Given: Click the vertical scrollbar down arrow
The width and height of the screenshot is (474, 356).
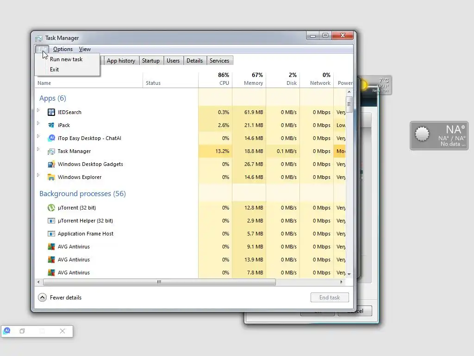Looking at the screenshot, I should click(349, 274).
